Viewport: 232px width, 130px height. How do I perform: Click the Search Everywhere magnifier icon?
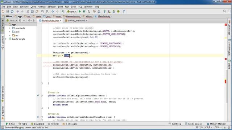[224, 11]
